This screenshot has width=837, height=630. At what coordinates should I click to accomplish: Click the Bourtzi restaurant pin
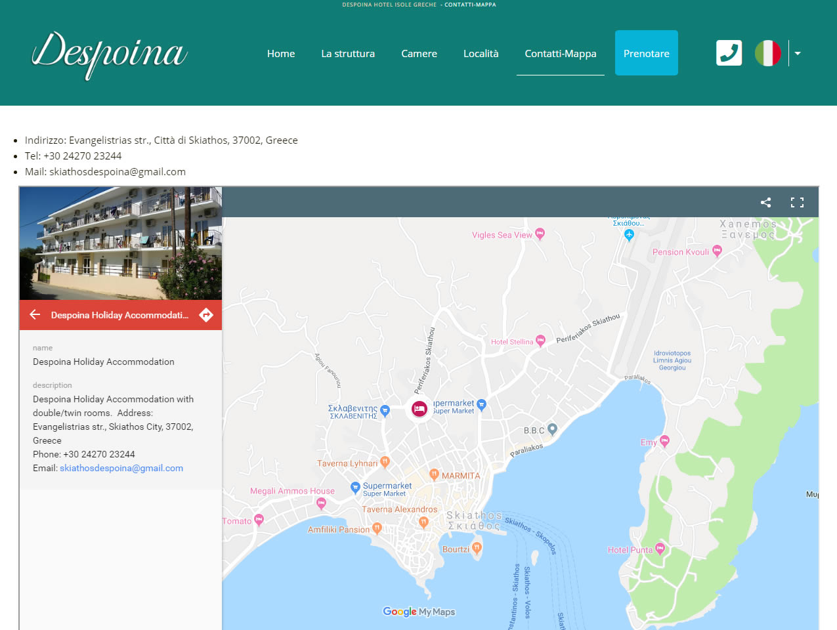(477, 548)
